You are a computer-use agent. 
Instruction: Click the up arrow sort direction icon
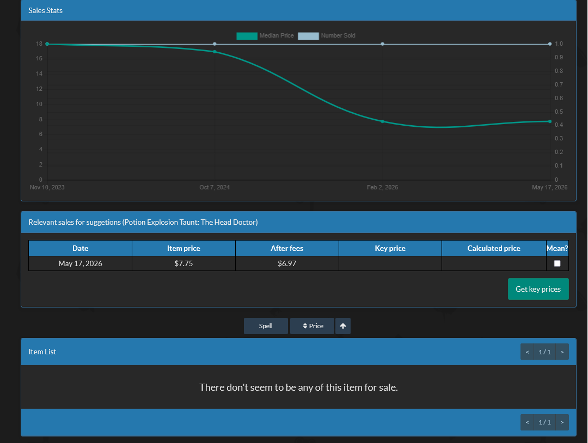[x=343, y=326]
